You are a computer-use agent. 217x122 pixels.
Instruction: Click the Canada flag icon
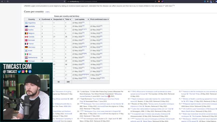click(x=26, y=37)
